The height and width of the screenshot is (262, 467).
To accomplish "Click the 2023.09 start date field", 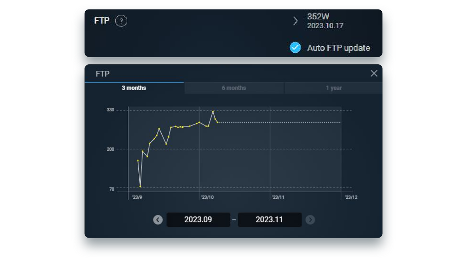I will click(x=198, y=220).
